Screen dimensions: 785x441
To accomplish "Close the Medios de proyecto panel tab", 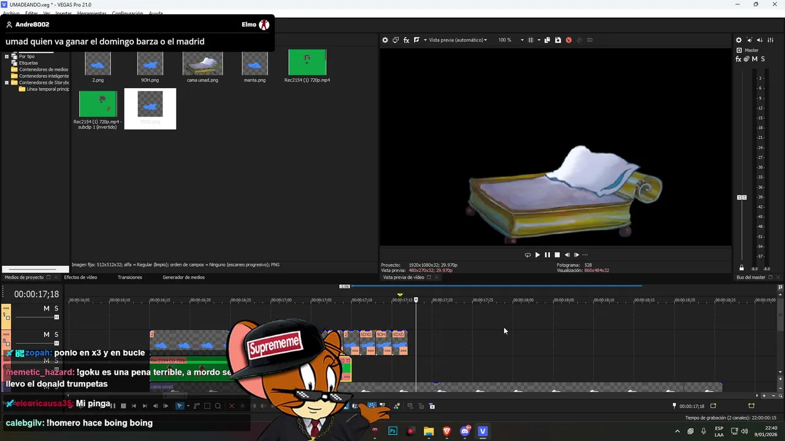I will pyautogui.click(x=56, y=277).
